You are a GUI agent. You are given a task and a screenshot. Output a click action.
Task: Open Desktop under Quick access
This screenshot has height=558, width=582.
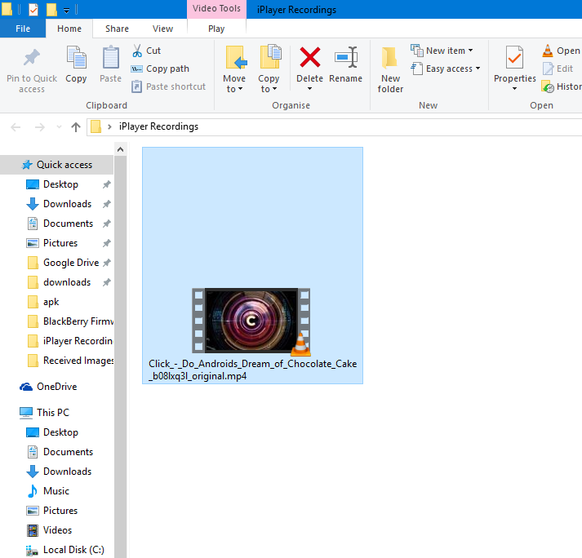coord(60,184)
